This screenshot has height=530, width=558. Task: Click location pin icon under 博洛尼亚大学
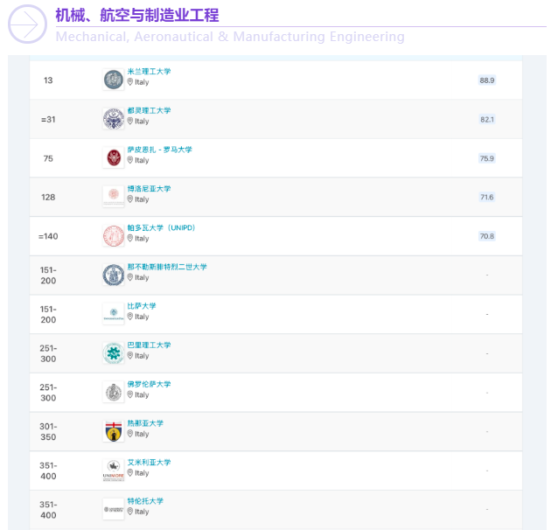pos(130,199)
